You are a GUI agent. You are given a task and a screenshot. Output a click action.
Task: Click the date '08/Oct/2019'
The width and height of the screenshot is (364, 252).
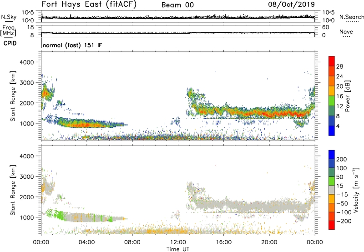(x=292, y=5)
